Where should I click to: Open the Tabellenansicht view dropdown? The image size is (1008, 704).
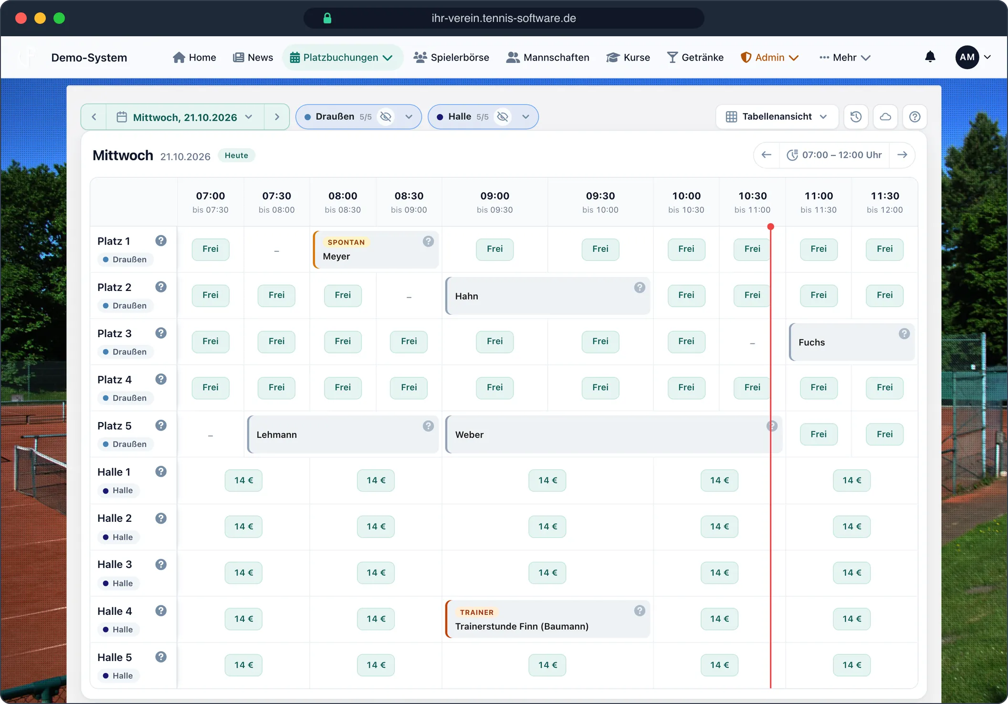click(x=777, y=117)
